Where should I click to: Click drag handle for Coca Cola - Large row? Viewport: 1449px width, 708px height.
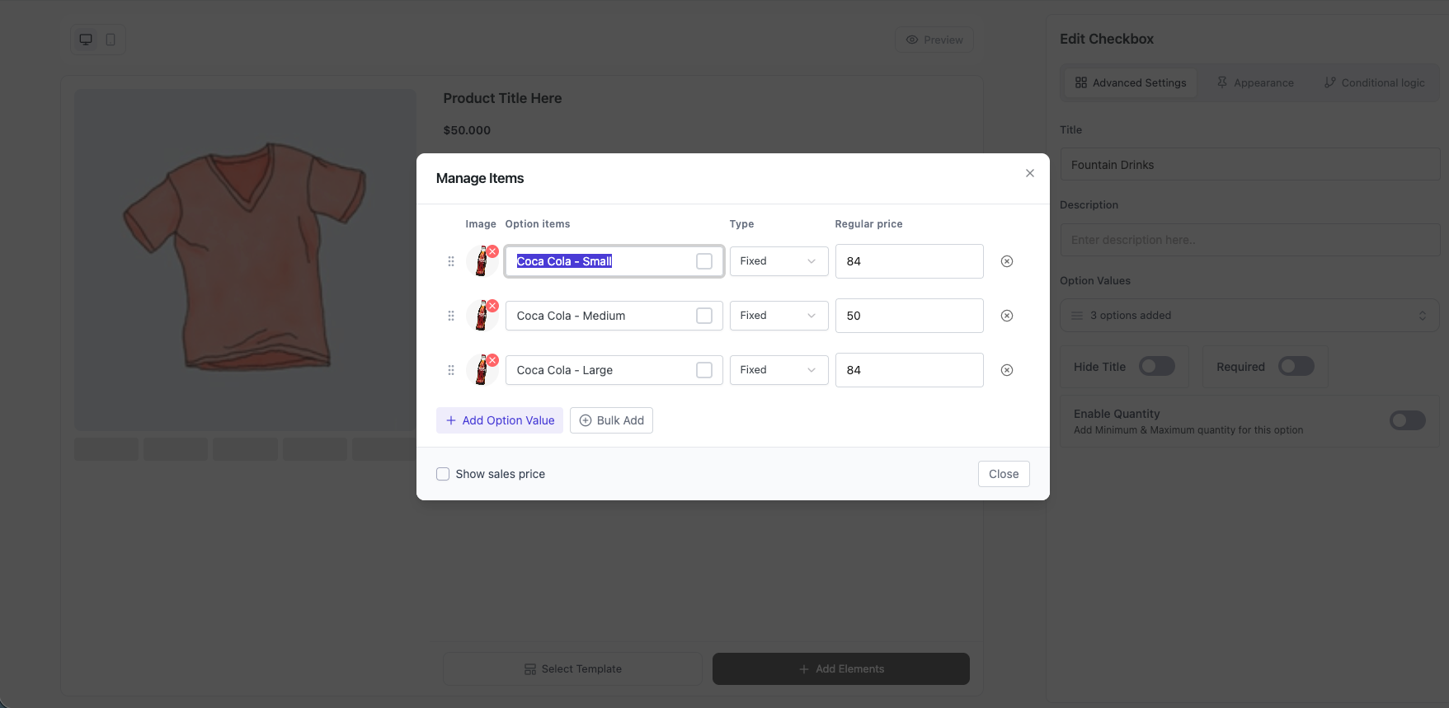pyautogui.click(x=451, y=370)
